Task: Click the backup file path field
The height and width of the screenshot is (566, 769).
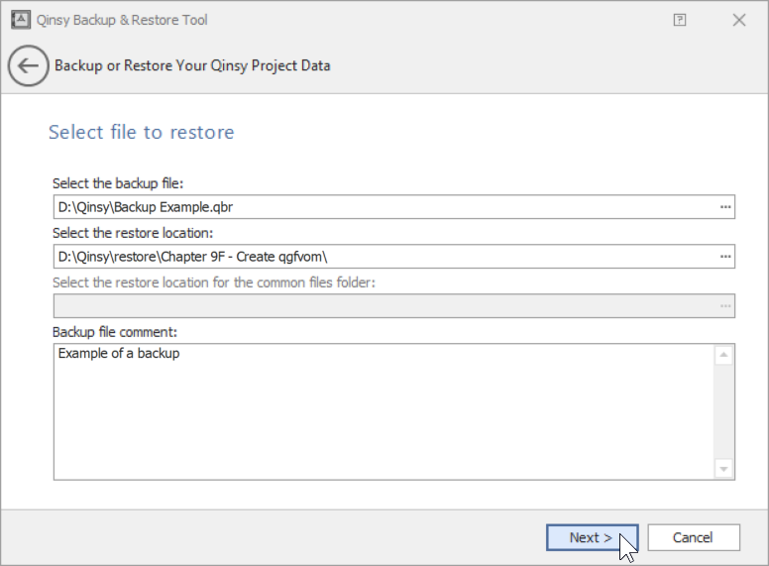Action: coord(382,206)
